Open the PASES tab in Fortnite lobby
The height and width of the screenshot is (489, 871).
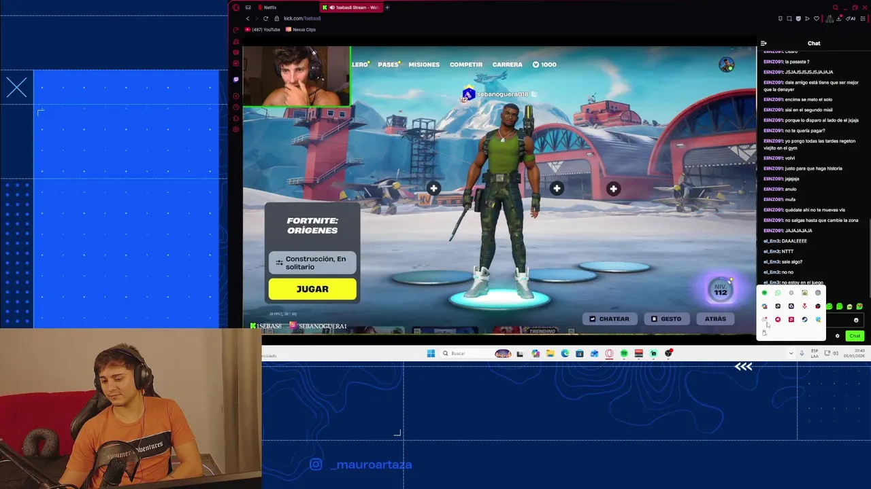pos(389,65)
